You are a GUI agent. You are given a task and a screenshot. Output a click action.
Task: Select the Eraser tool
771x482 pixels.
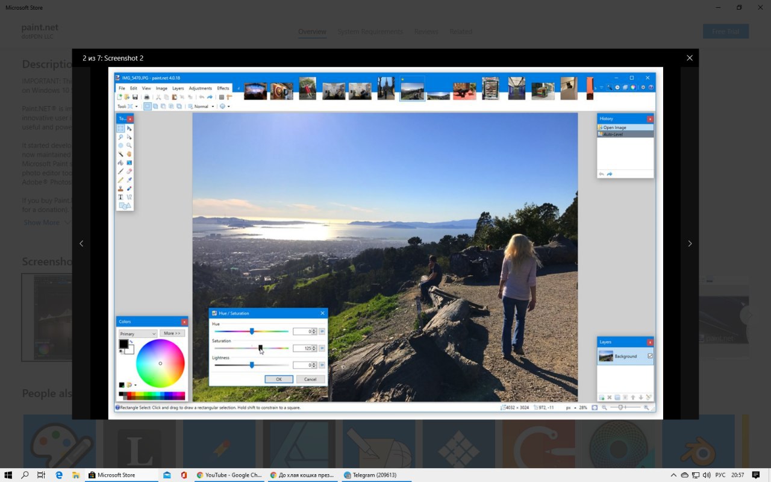click(130, 171)
